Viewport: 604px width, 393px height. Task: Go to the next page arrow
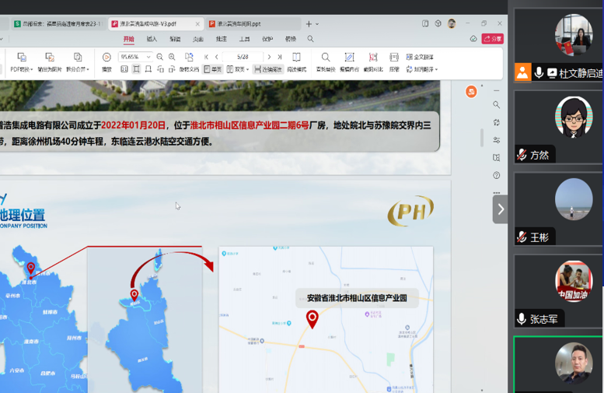point(269,57)
